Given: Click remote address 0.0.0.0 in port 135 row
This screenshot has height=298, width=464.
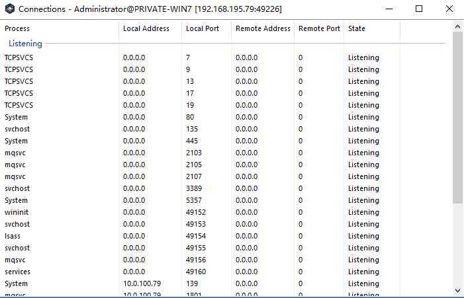Looking at the screenshot, I should click(246, 129).
